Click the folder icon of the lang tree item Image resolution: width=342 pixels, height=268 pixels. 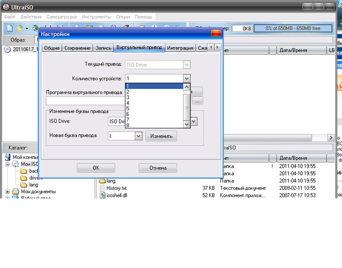23,185
